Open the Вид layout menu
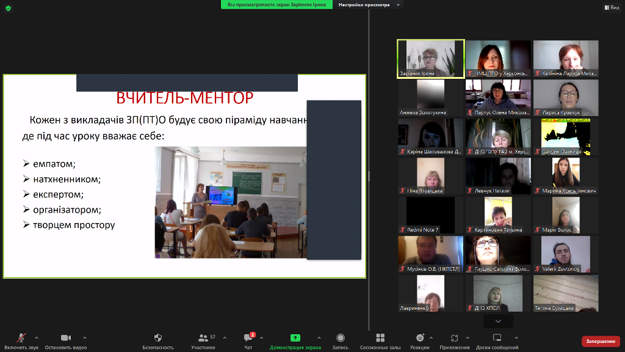The image size is (625, 352). (610, 8)
